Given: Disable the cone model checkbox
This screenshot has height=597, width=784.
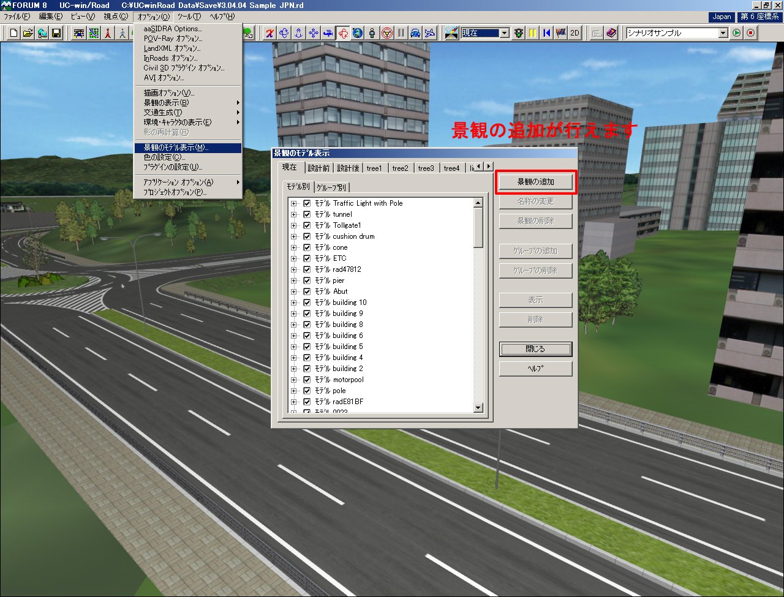Looking at the screenshot, I should tap(307, 247).
